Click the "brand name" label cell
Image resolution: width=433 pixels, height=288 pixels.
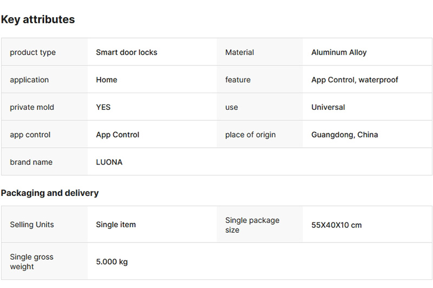click(x=31, y=162)
